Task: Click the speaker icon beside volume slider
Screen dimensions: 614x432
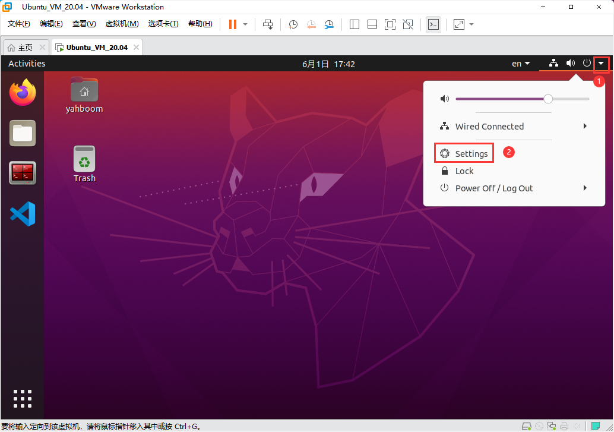Action: coord(444,99)
